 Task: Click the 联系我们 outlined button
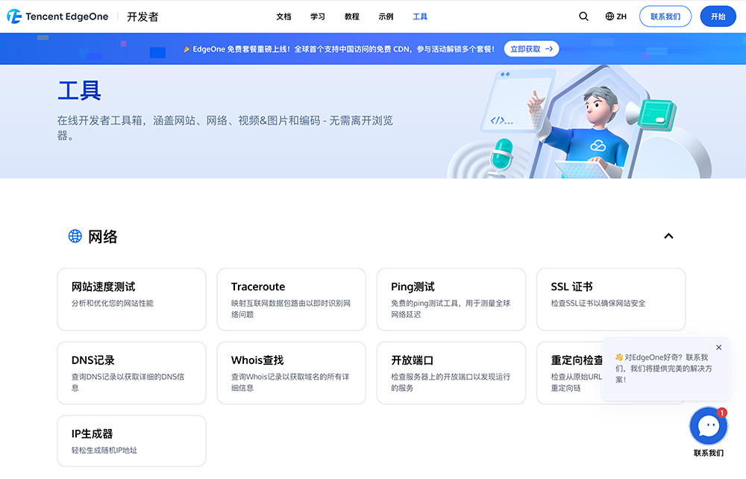coord(665,16)
